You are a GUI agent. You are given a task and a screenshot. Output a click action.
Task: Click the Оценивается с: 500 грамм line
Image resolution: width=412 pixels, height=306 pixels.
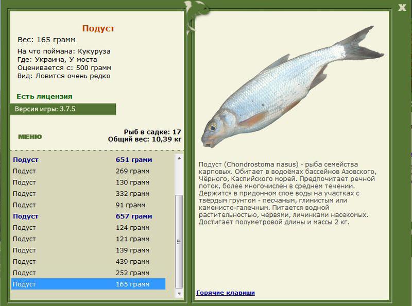(64, 68)
